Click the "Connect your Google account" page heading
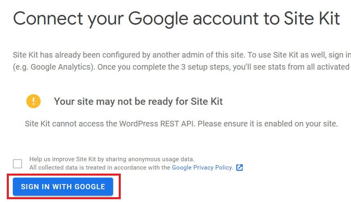Screen dimensions: 351x202 [177, 19]
